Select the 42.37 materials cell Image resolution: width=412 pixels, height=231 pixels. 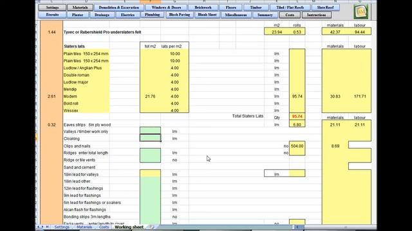[335, 32]
